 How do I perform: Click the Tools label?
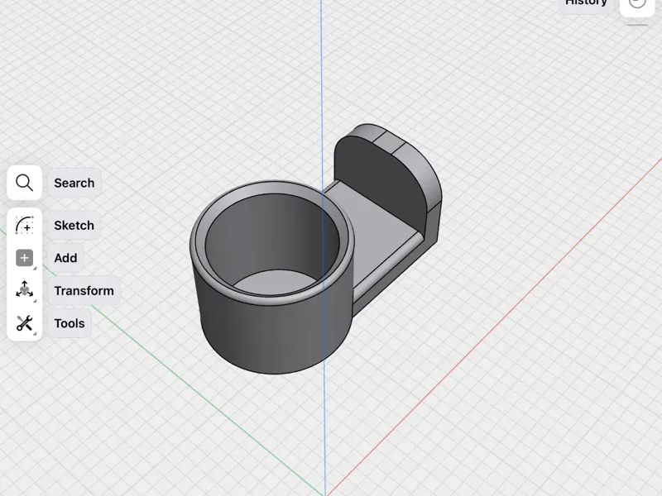click(x=70, y=323)
